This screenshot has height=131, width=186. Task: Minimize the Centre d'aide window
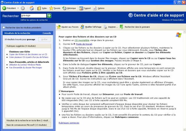coord(176,2)
